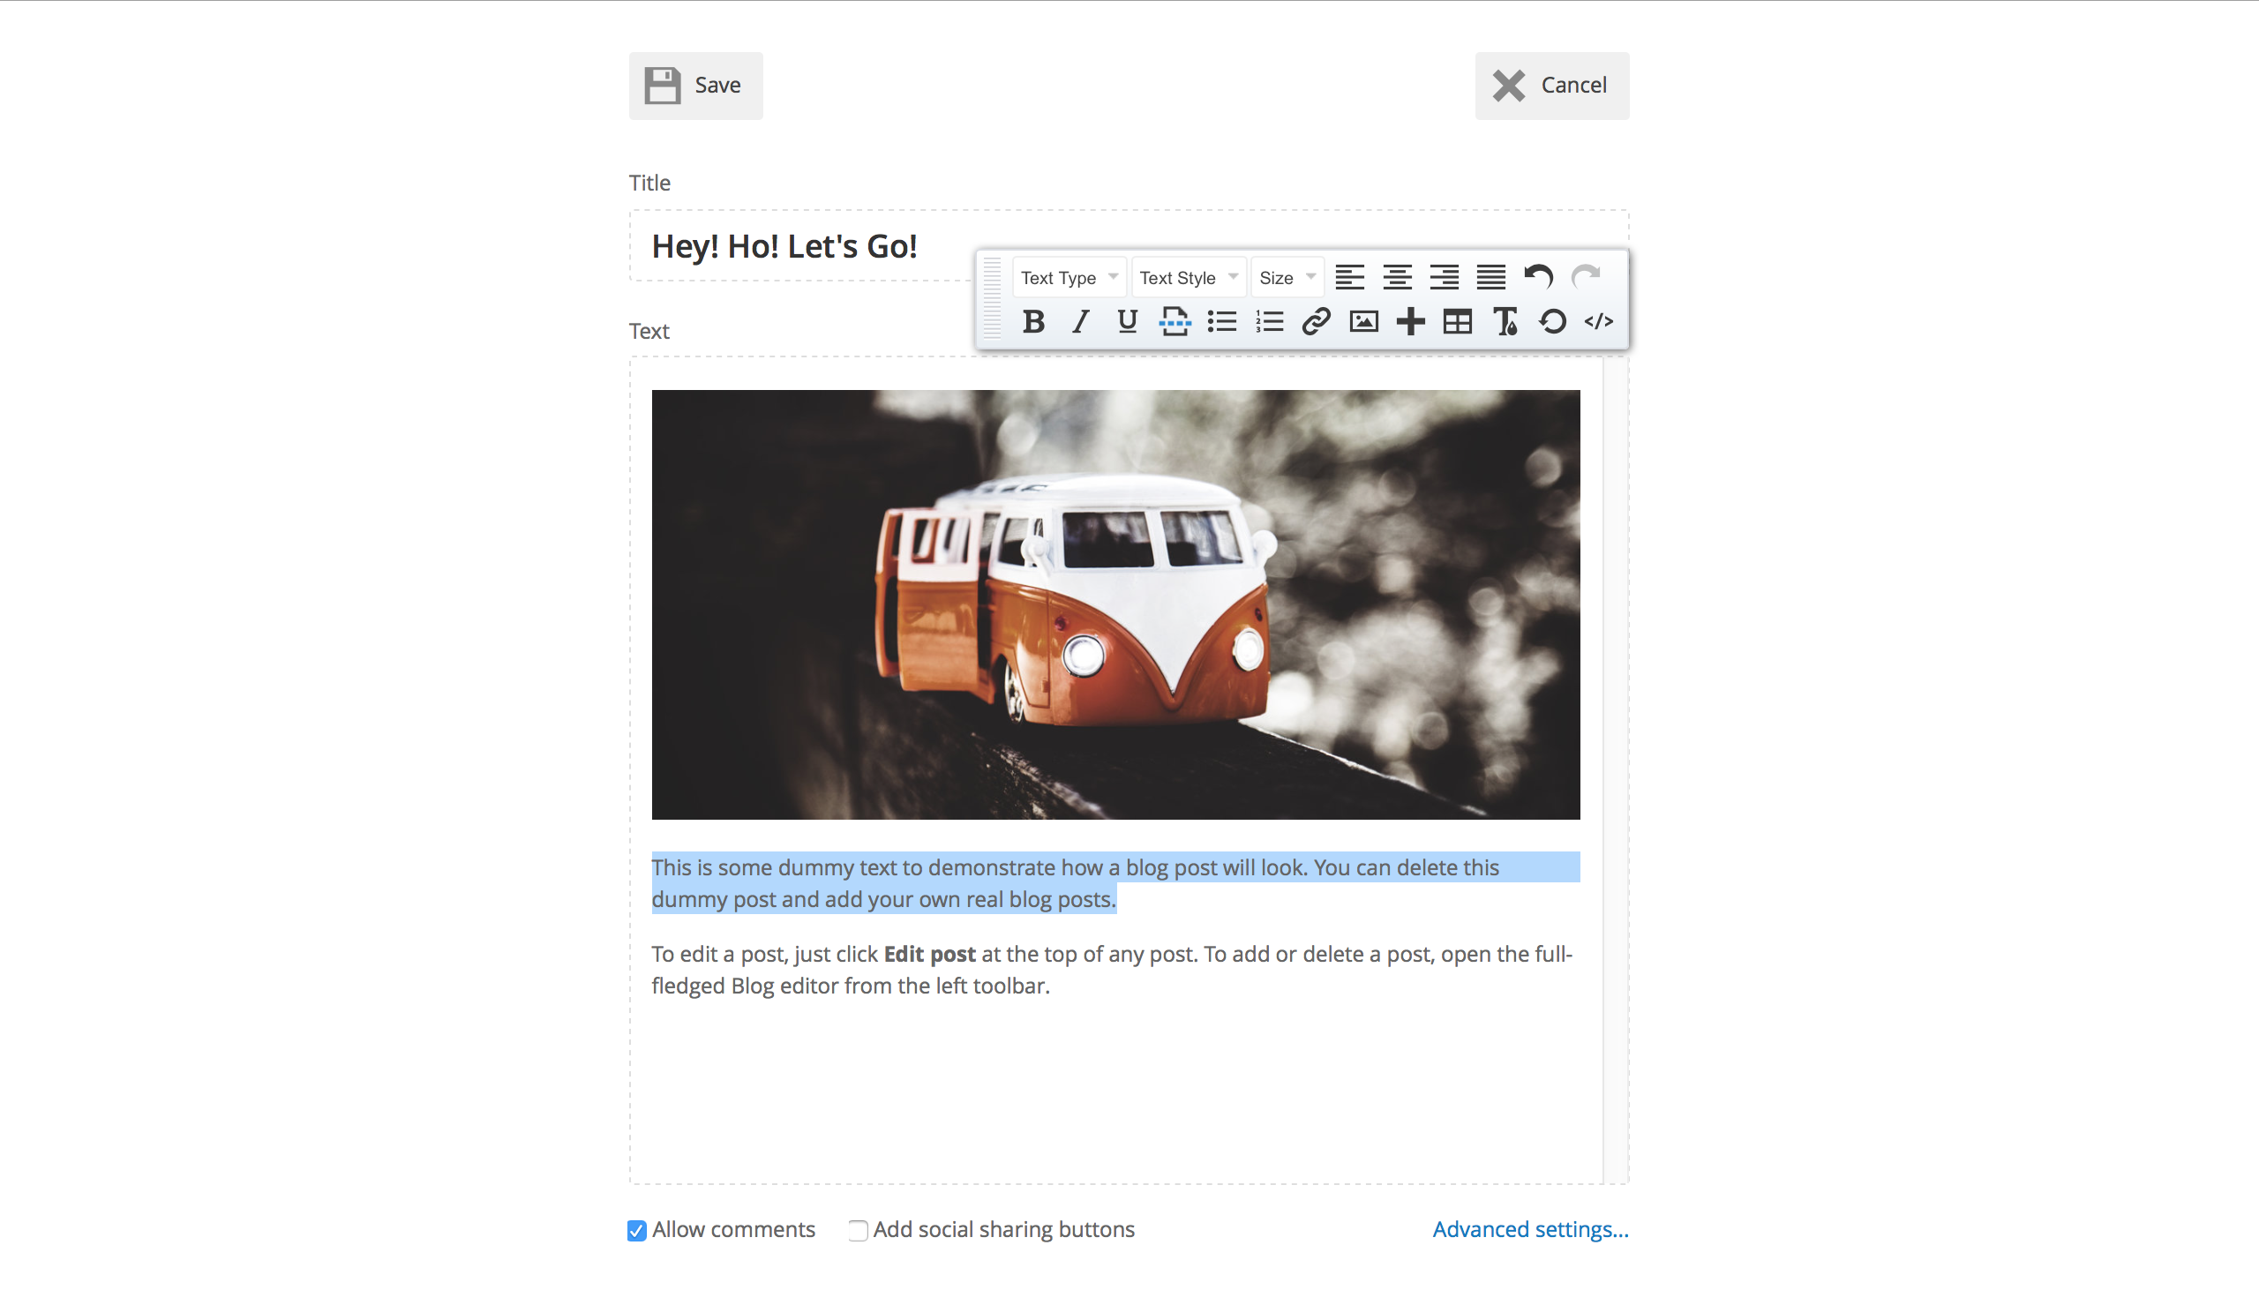Viewport: 2259px width, 1305px height.
Task: Insert a table
Action: 1457,321
